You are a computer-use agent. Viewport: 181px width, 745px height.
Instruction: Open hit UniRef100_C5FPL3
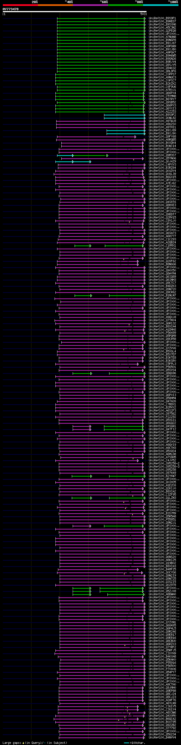(x=162, y=364)
